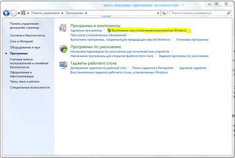The image size is (235, 158).
Task: Click Поиск гаджетов в Интернете
Action: coord(153,68)
